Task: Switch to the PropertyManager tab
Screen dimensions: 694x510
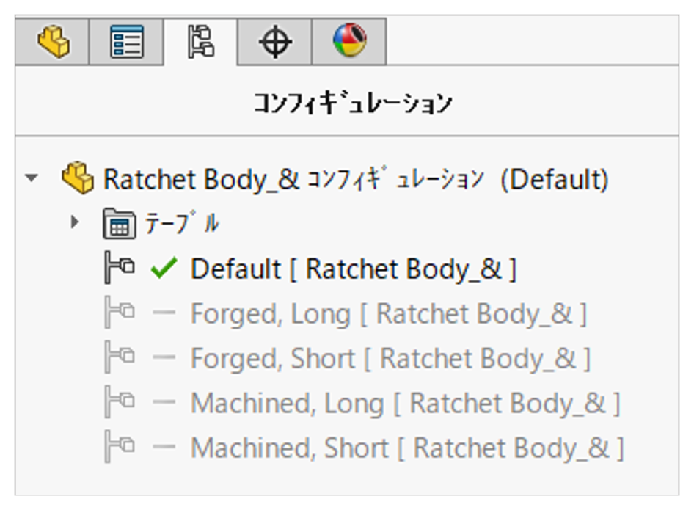Action: [126, 42]
